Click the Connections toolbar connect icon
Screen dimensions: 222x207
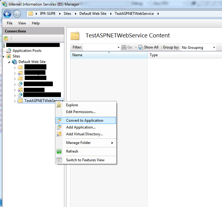click(6, 38)
